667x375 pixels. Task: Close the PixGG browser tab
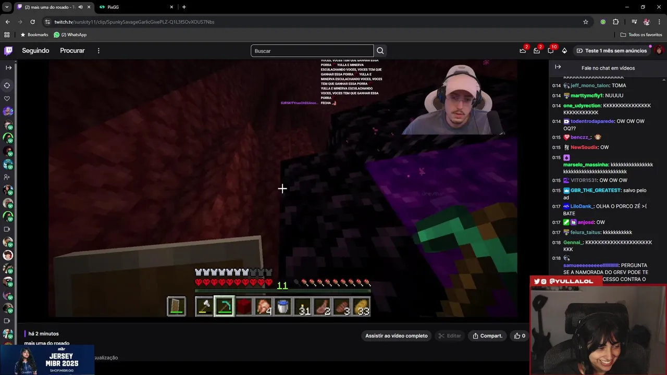tap(171, 7)
